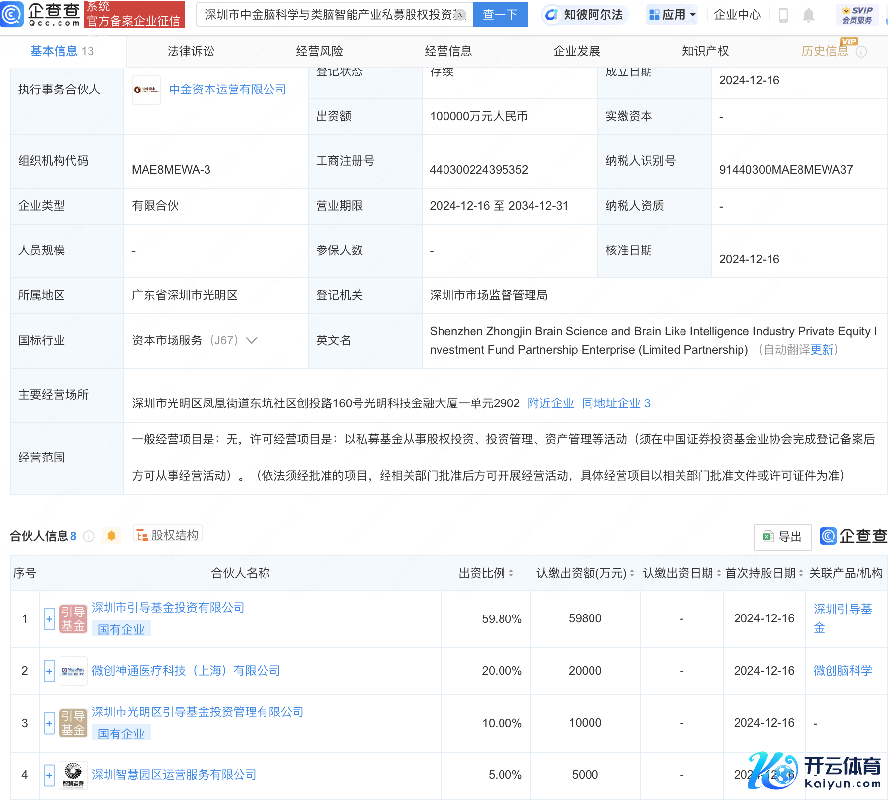Switch to the 知识产权 tab
Image resolution: width=888 pixels, height=800 pixels.
tap(705, 51)
